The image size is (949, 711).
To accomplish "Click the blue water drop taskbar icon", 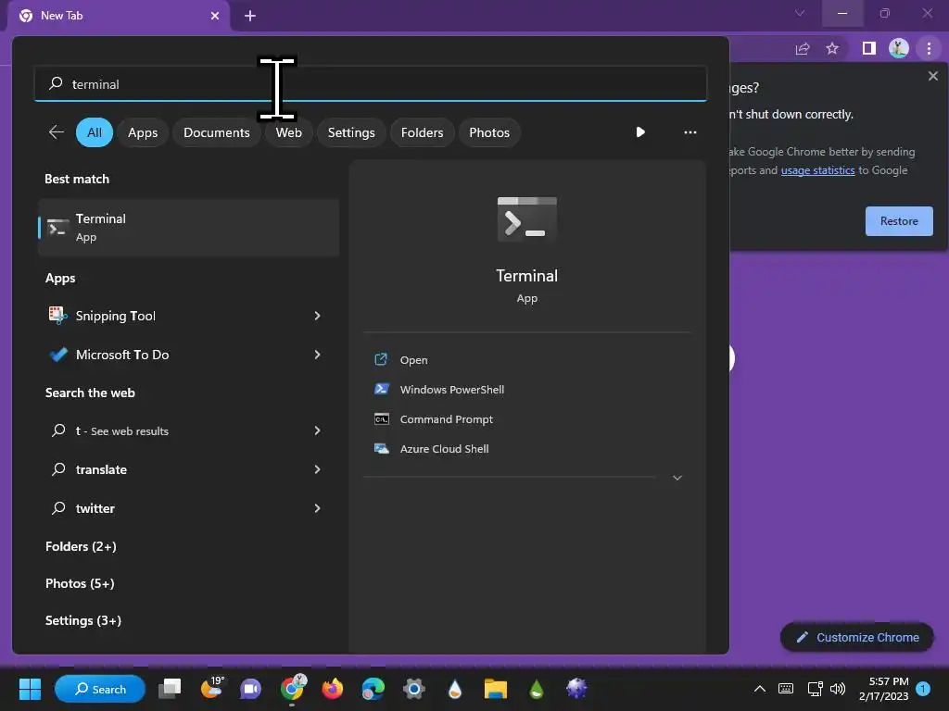I will pyautogui.click(x=454, y=689).
